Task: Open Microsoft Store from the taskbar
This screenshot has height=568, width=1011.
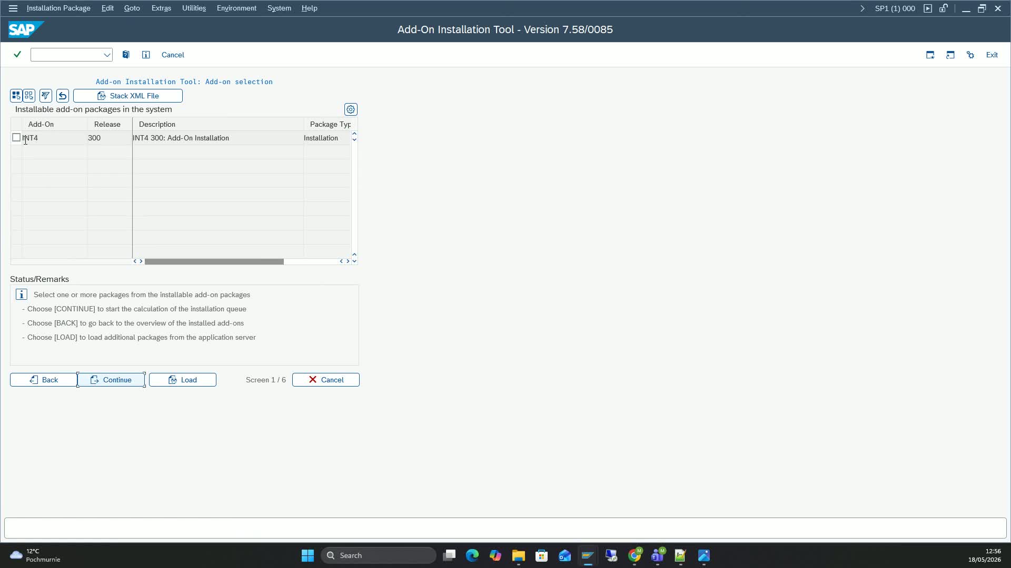Action: [x=542, y=555]
